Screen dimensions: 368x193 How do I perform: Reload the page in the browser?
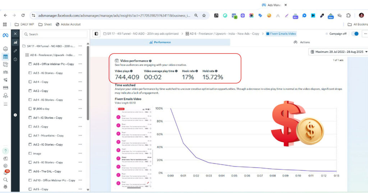(x=23, y=15)
